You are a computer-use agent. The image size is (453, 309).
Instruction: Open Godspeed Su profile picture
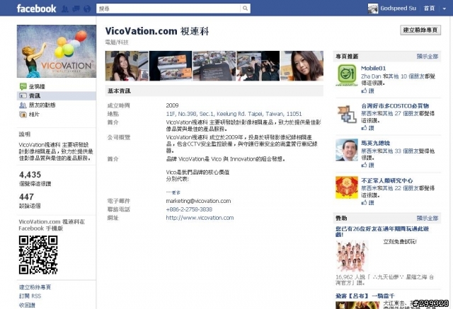pyautogui.click(x=373, y=8)
